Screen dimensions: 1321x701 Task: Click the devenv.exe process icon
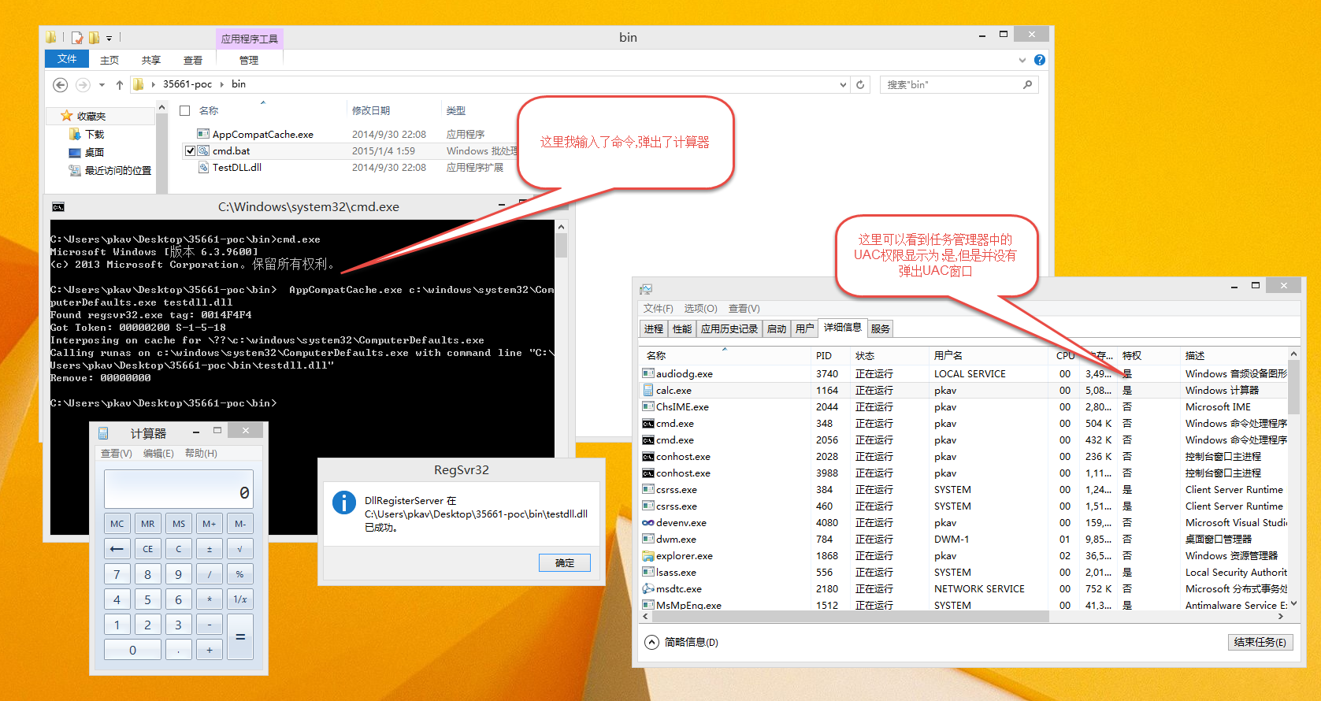[648, 522]
